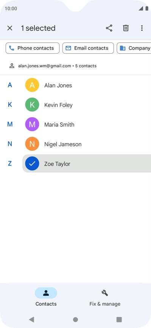Tap the Android back navigation button
Screen dimensions: 151x328
pos(31,319)
